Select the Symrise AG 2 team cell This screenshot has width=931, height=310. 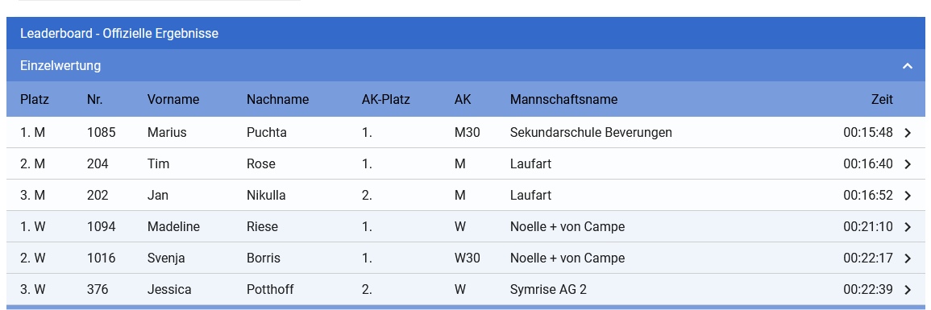[x=548, y=290]
